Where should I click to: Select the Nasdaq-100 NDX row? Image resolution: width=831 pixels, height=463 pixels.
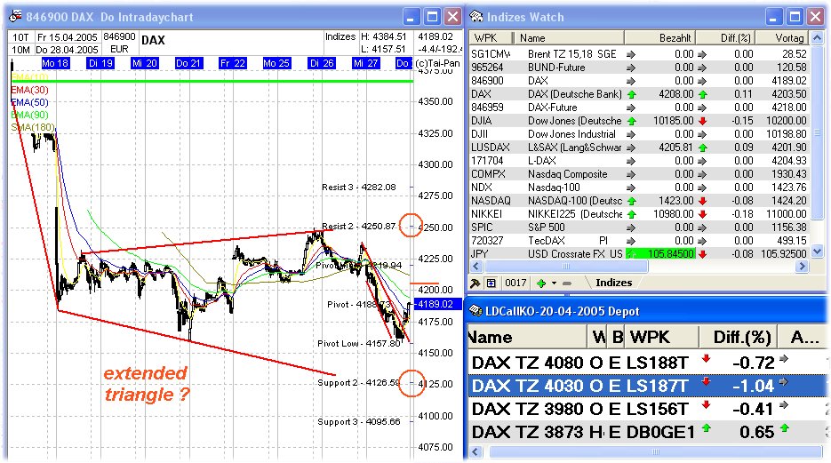click(x=639, y=187)
